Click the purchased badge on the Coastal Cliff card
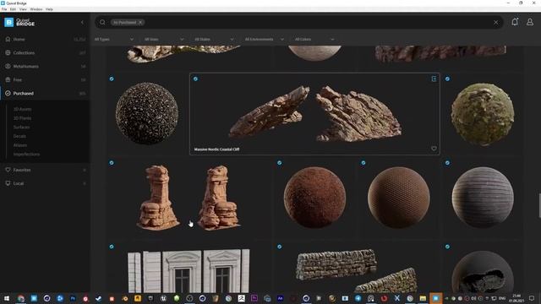The image size is (541, 304). [x=195, y=79]
